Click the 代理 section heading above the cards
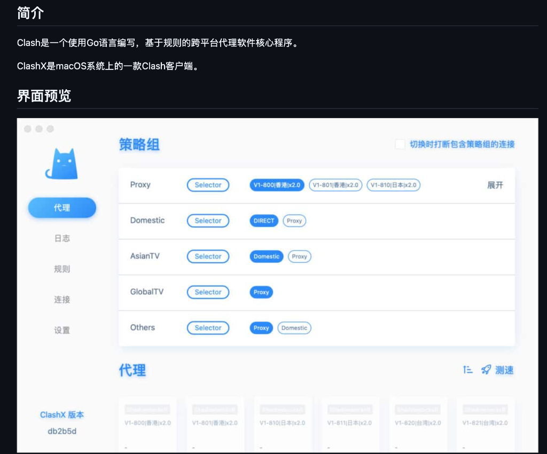This screenshot has width=547, height=454. [132, 370]
